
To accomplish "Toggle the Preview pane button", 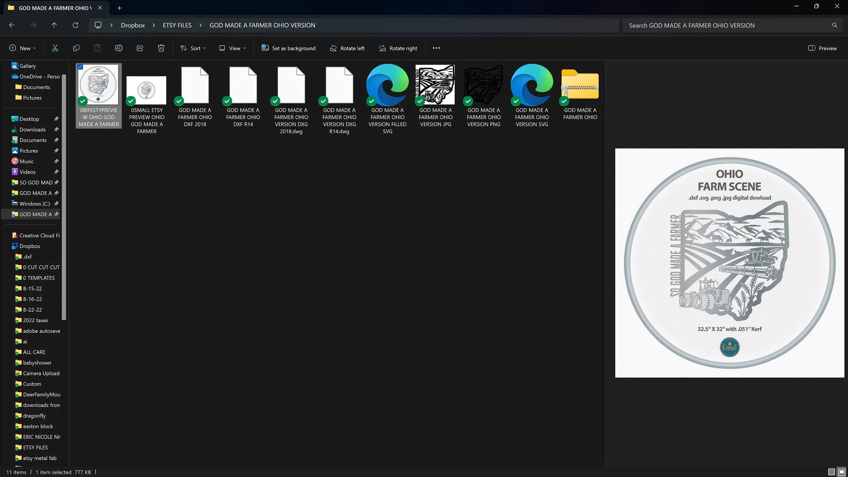I will tap(822, 48).
